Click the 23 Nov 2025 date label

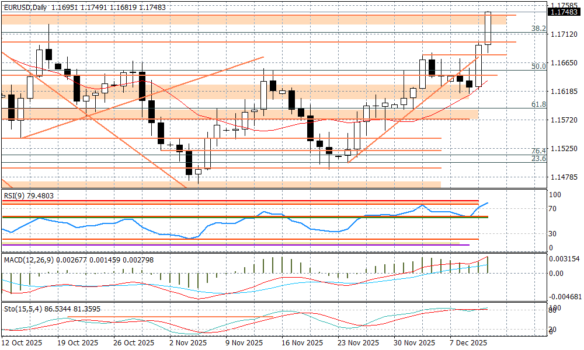(354, 342)
